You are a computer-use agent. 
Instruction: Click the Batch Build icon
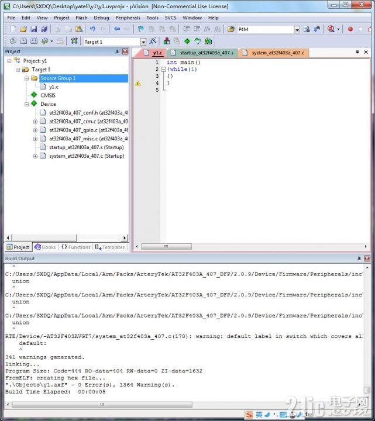coord(44,41)
